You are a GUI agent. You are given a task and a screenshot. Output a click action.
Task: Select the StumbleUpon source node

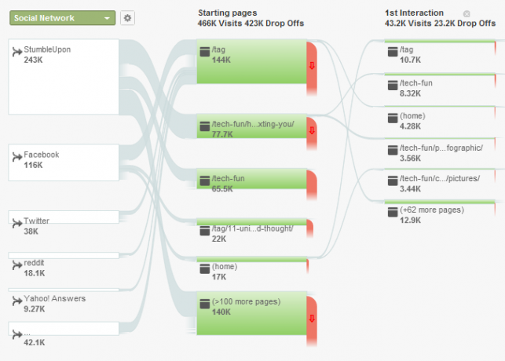pos(64,77)
